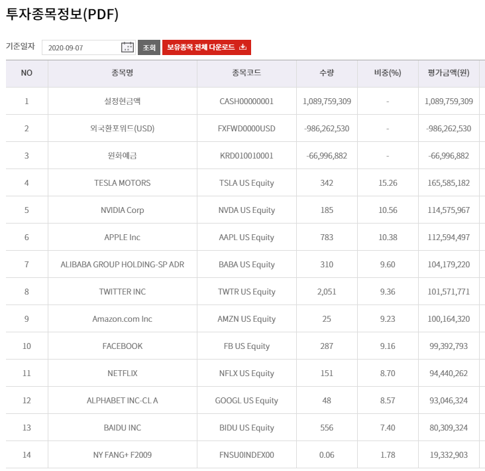The height and width of the screenshot is (471, 485).
Task: Click the CASH00000001 code cell
Action: coord(246,101)
